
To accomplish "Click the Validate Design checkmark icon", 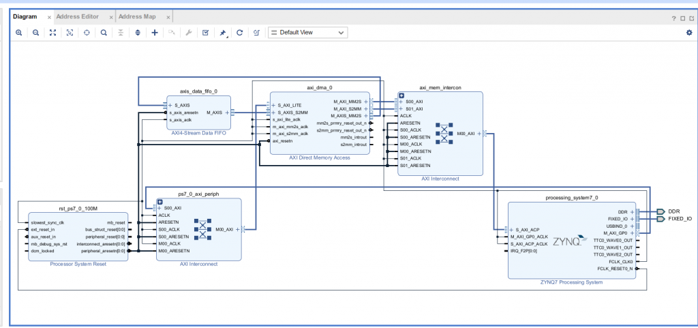I will click(205, 33).
